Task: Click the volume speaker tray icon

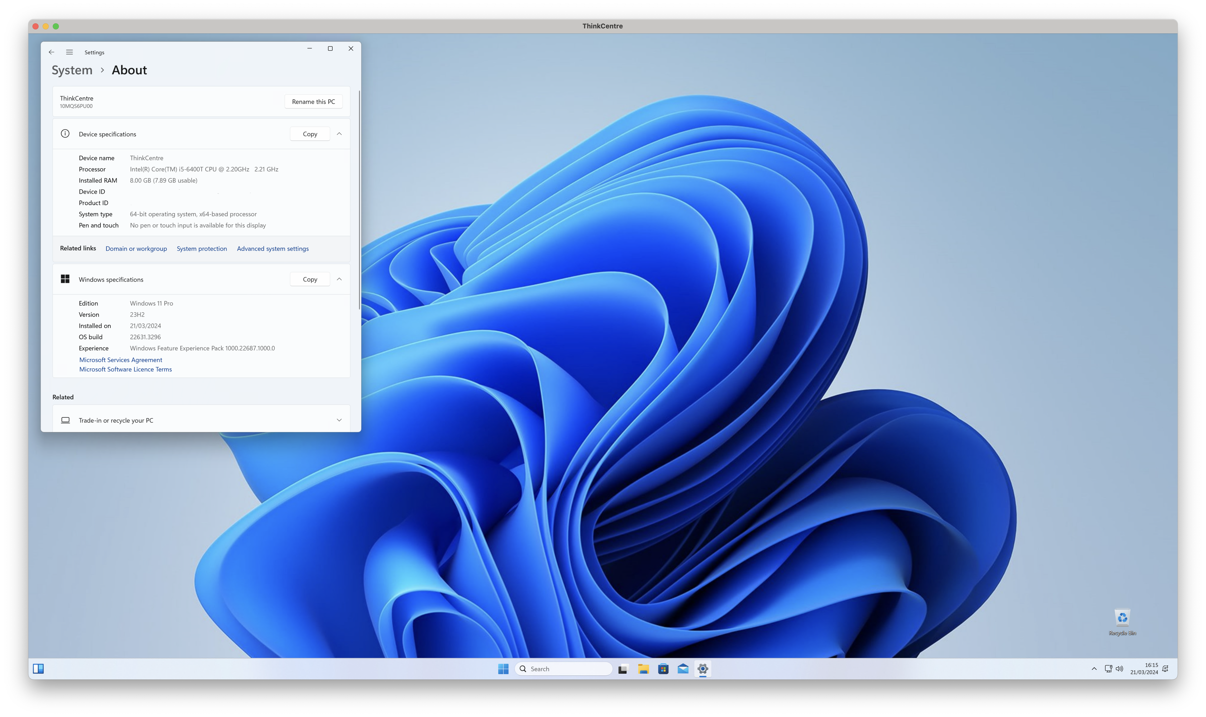Action: tap(1119, 669)
